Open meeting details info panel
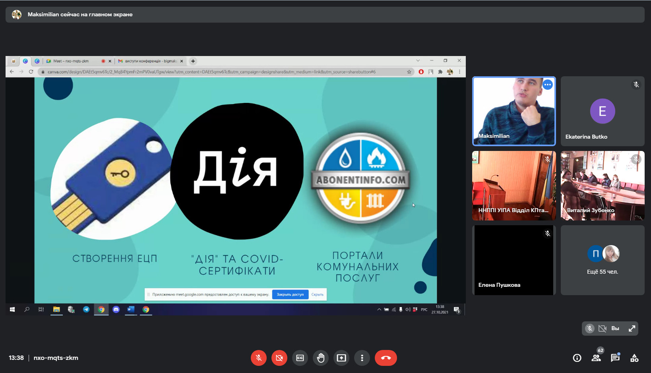Viewport: 651px width, 373px height. pyautogui.click(x=577, y=358)
